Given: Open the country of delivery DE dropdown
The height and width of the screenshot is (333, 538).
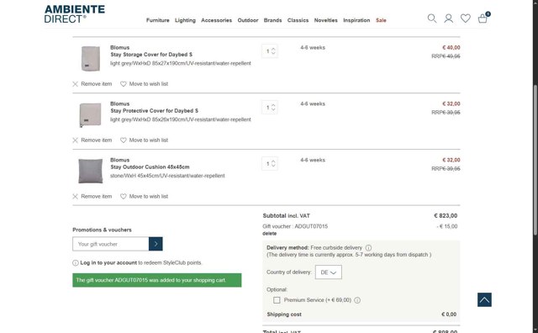Looking at the screenshot, I should click(x=329, y=272).
